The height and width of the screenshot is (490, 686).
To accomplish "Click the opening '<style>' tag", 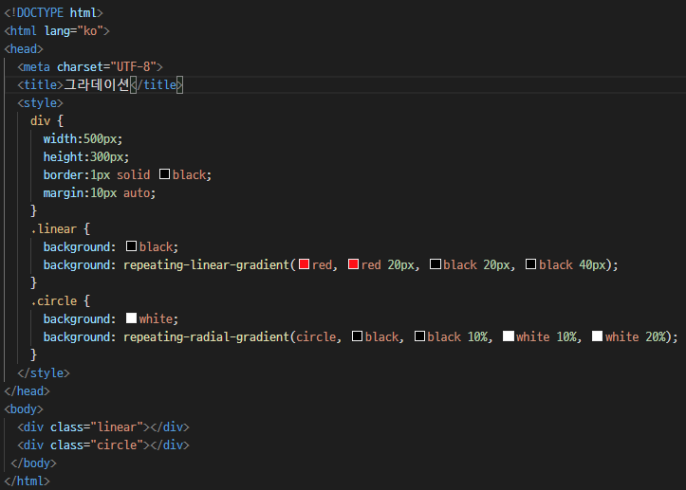I will (40, 103).
